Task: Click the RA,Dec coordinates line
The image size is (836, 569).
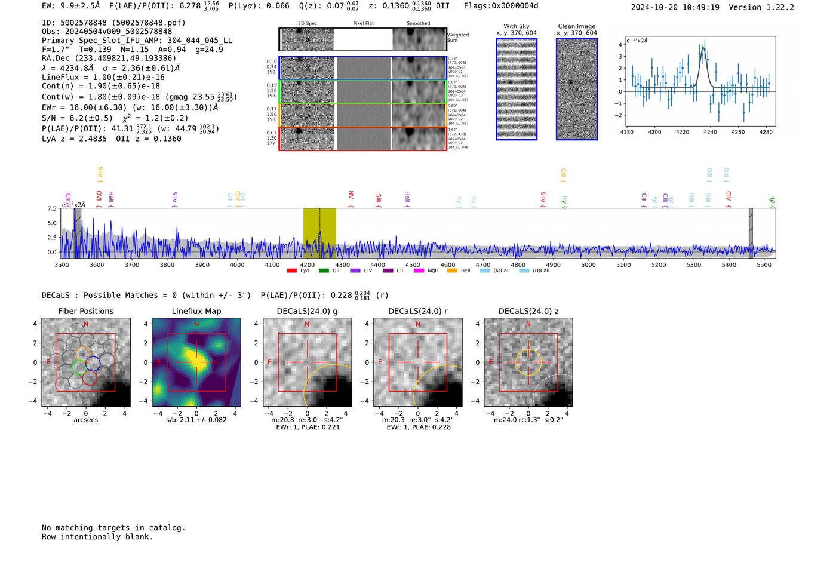Action: point(109,59)
